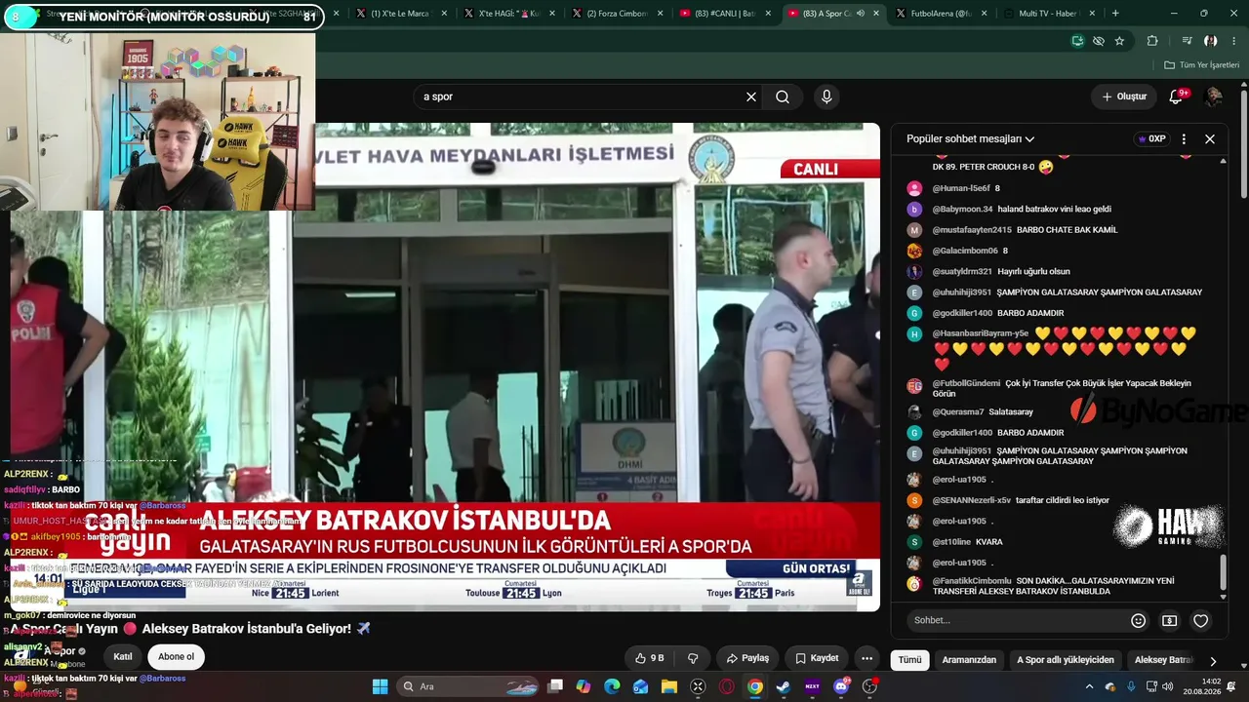
Task: Subscribe with the Abone ol button
Action: [x=177, y=656]
